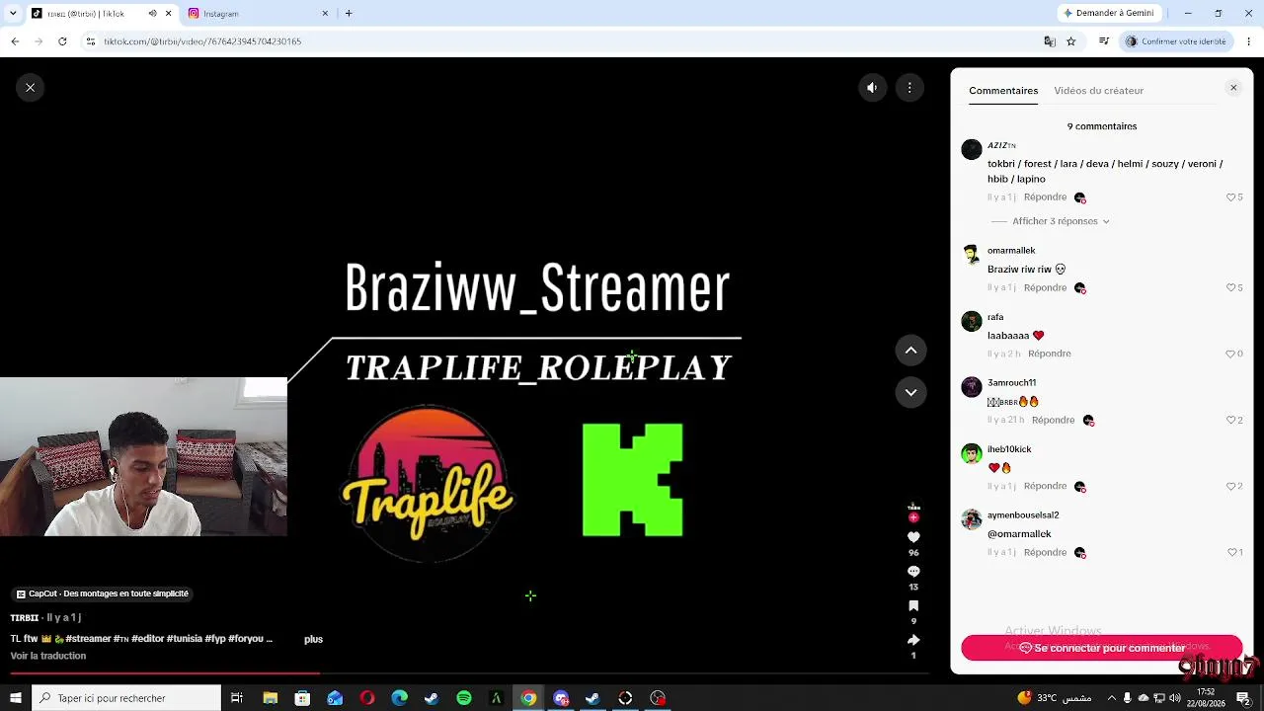Image resolution: width=1264 pixels, height=711 pixels.
Task: Open media controls icon
Action: pos(1104,41)
